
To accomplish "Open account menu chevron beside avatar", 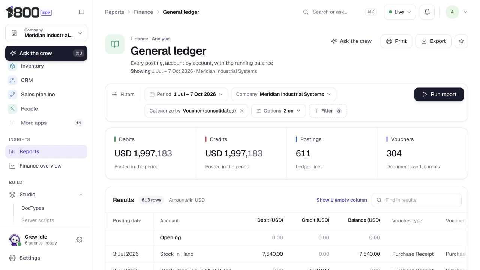I will pos(465,12).
